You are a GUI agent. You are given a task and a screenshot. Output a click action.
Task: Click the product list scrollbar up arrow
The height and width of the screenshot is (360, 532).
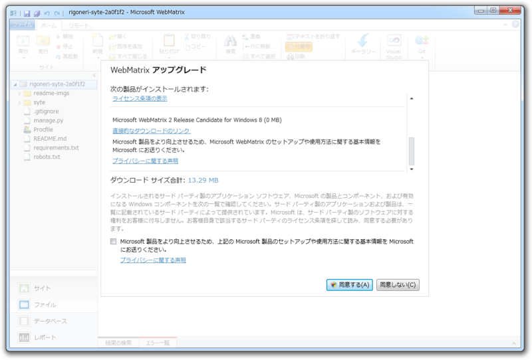(x=412, y=99)
